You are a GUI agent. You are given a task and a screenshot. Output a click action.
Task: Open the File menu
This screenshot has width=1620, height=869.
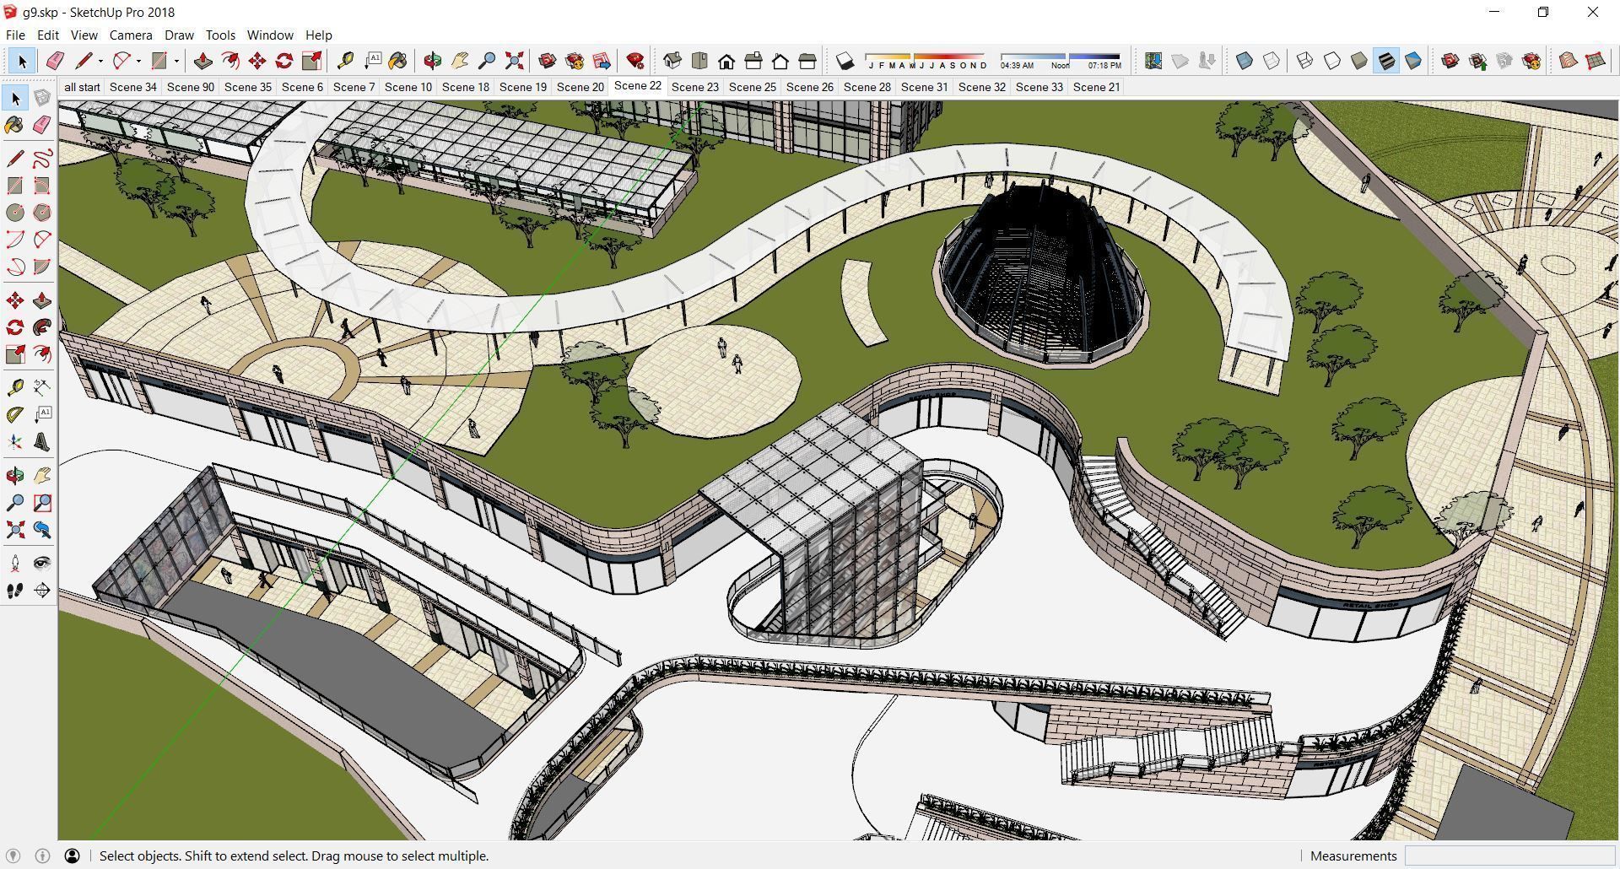[x=15, y=35]
